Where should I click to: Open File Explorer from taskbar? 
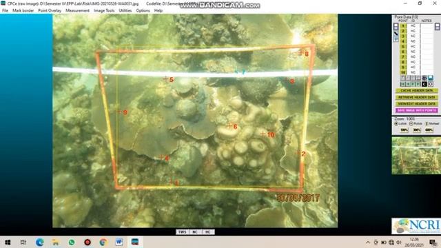coord(55,242)
